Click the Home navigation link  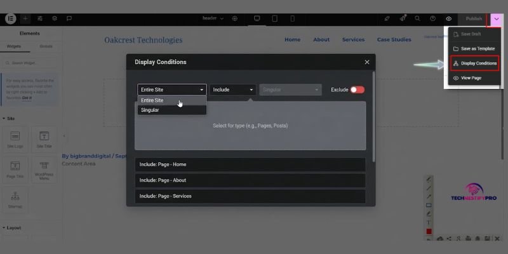pos(292,39)
